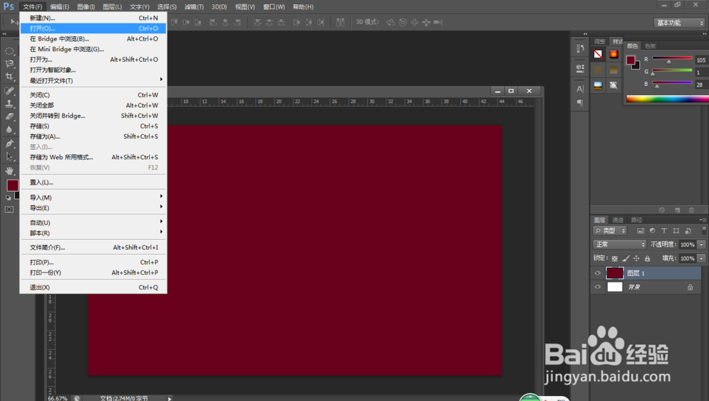Open the Character panel icon
Screen dimensions: 709x401
pyautogui.click(x=580, y=89)
